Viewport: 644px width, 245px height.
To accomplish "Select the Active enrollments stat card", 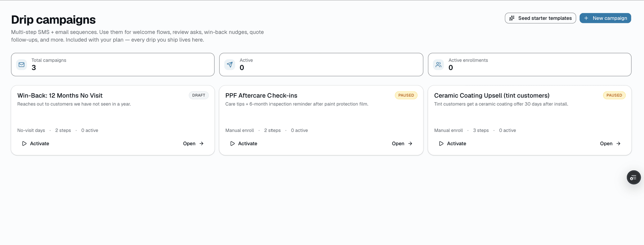I will [530, 64].
